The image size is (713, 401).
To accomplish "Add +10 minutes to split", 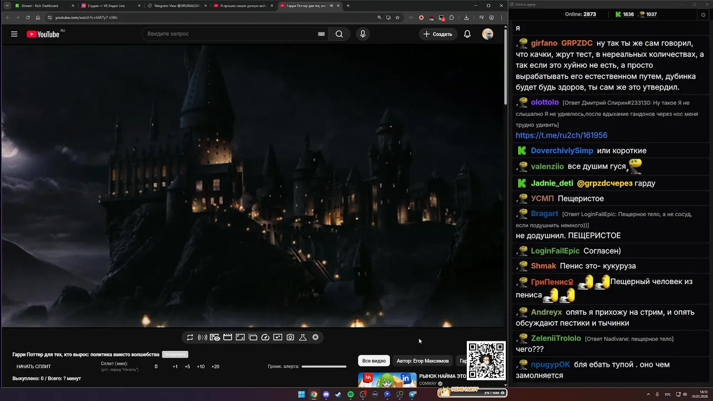I will (x=201, y=366).
